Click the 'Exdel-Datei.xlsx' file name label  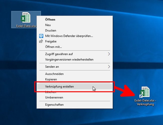26,26
